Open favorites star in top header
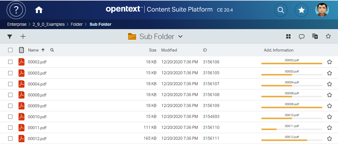338x144 pixels. pos(301,10)
